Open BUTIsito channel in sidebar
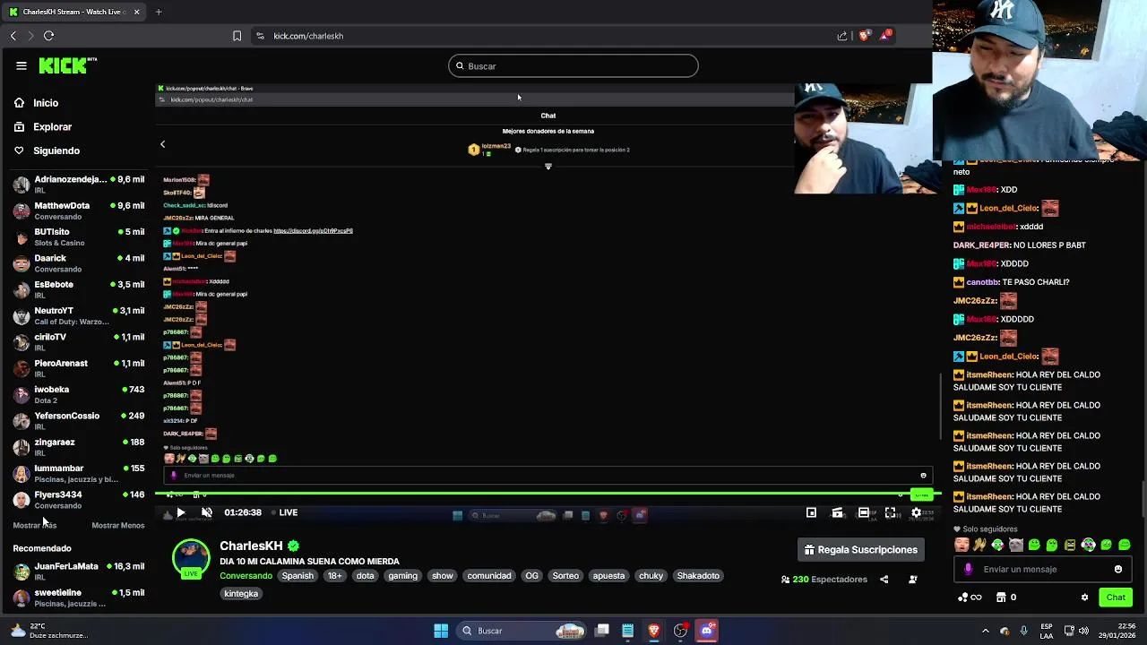Viewport: 1147px width, 645px height. coord(79,236)
